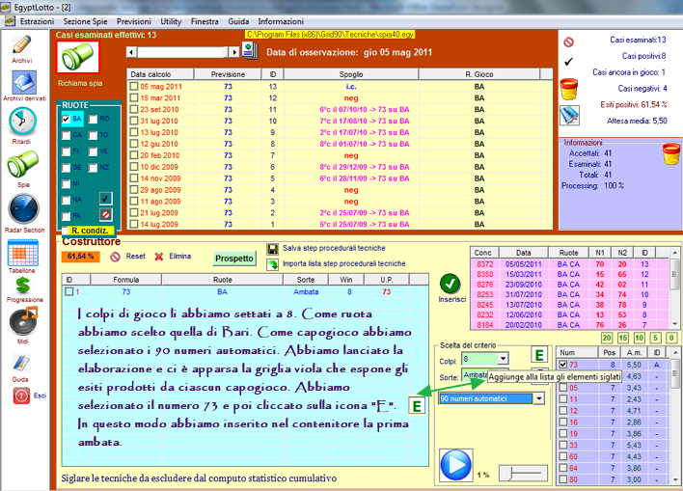This screenshot has width=683, height=491.
Task: Click the R. condiz. button
Action: click(90, 231)
